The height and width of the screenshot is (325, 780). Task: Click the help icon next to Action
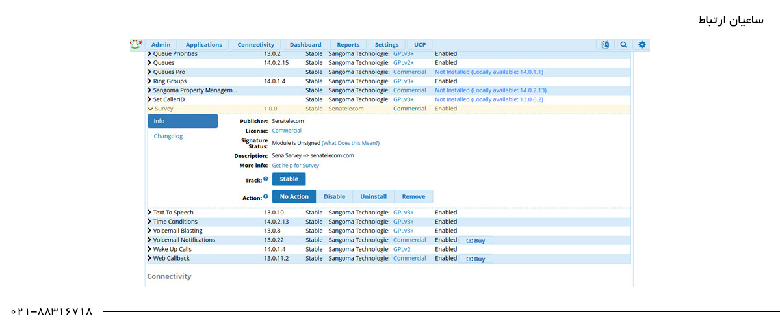266,196
